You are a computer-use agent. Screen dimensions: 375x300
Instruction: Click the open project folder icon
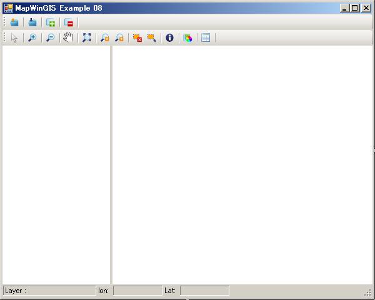click(x=14, y=22)
